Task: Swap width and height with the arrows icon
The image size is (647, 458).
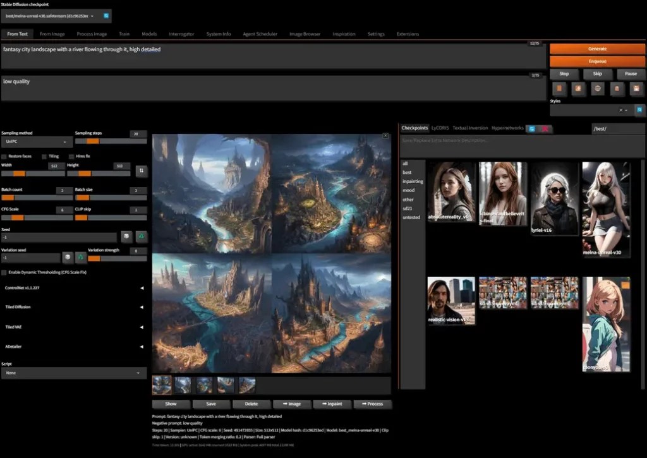Action: [141, 171]
